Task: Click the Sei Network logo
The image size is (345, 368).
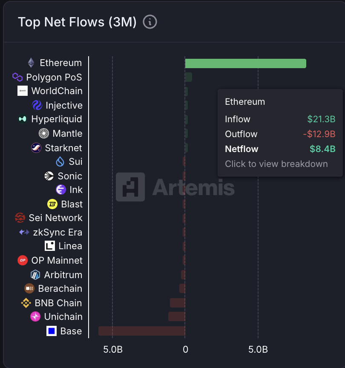Action: click(x=20, y=218)
